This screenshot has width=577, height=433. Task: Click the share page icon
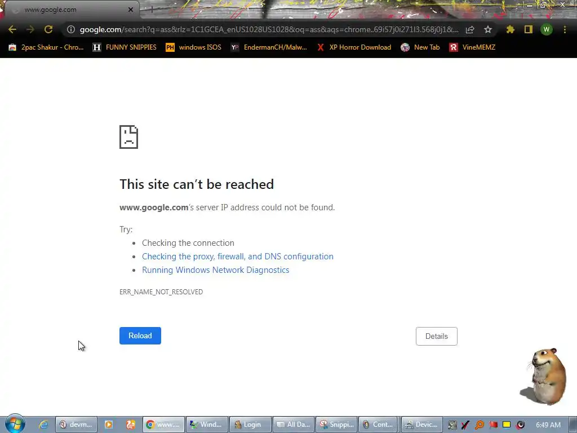[470, 29]
